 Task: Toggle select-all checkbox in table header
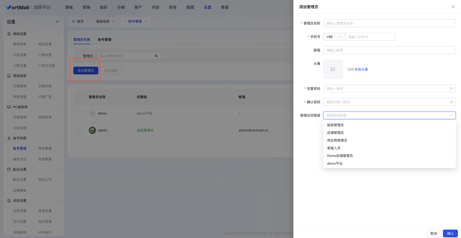click(x=79, y=97)
